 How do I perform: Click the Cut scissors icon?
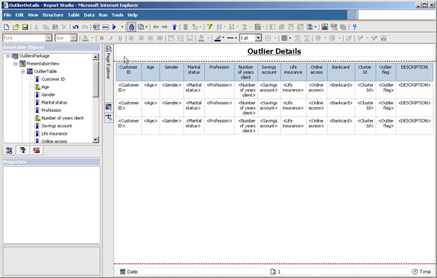36,27
